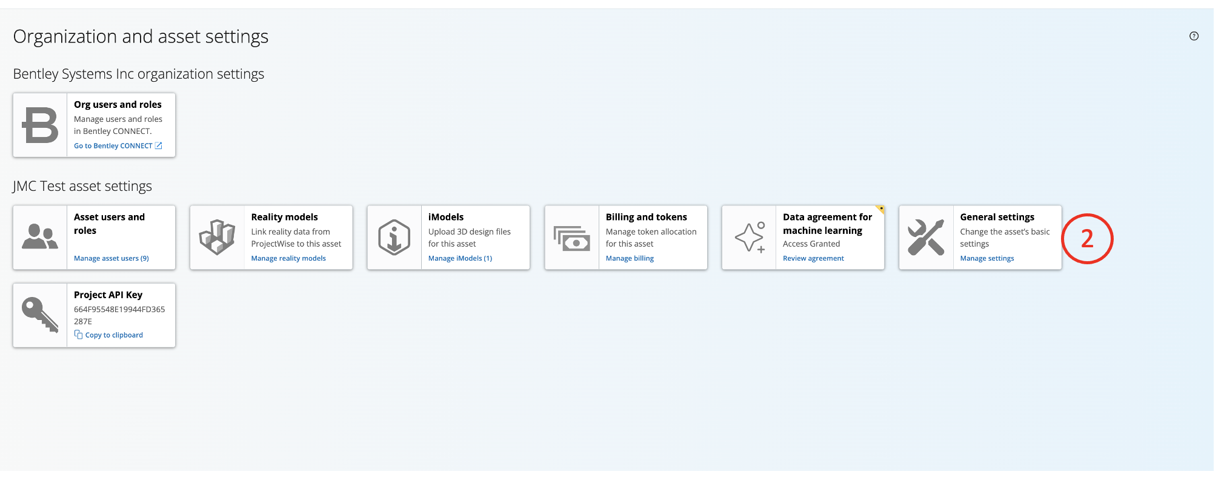Open the help question mark icon
The image size is (1224, 480).
pos(1194,36)
